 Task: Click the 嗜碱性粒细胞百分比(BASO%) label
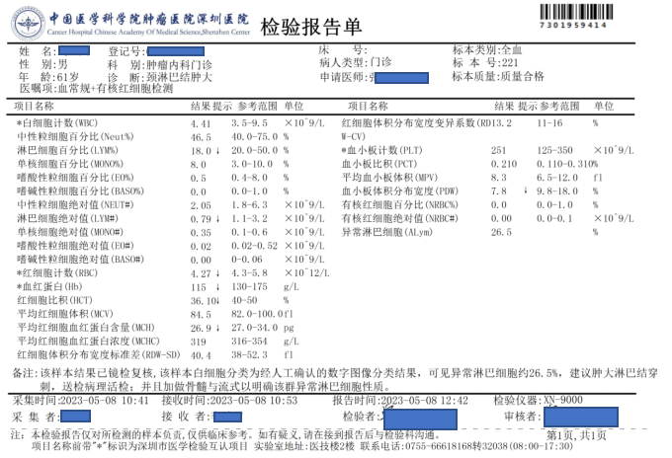(80, 191)
